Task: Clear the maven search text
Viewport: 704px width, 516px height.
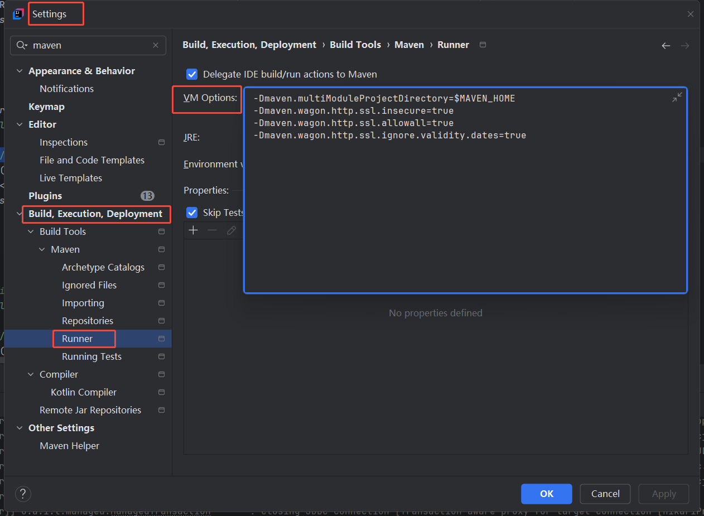Action: [156, 45]
